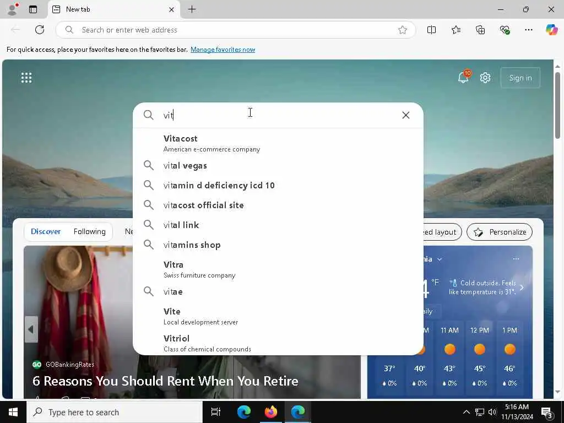Screen dimensions: 564x423
Task: Click the search magnifier in search box
Action: point(149,115)
